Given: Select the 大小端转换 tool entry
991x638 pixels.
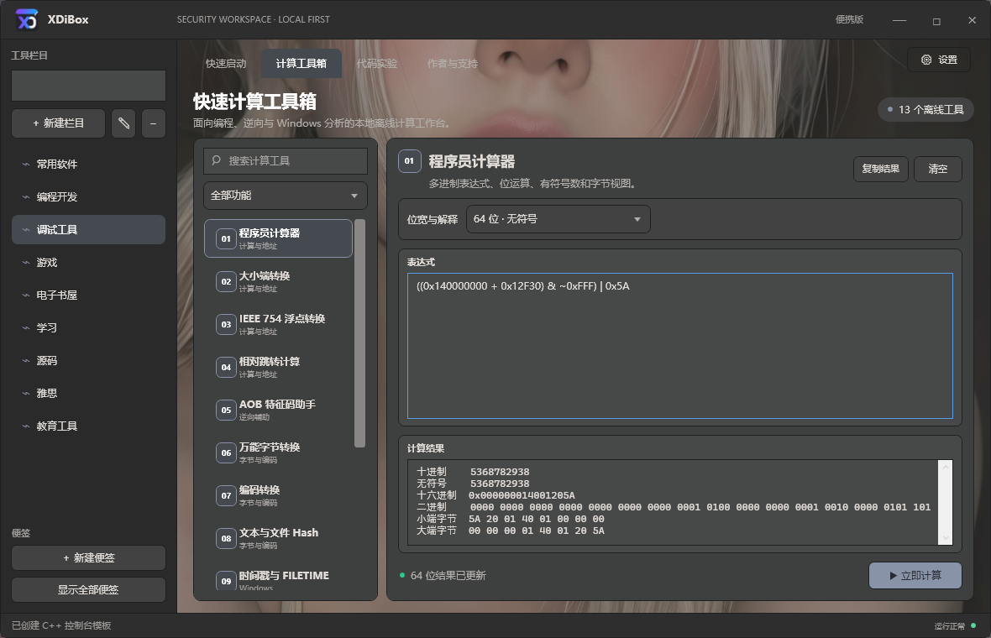Looking at the screenshot, I should coord(278,282).
